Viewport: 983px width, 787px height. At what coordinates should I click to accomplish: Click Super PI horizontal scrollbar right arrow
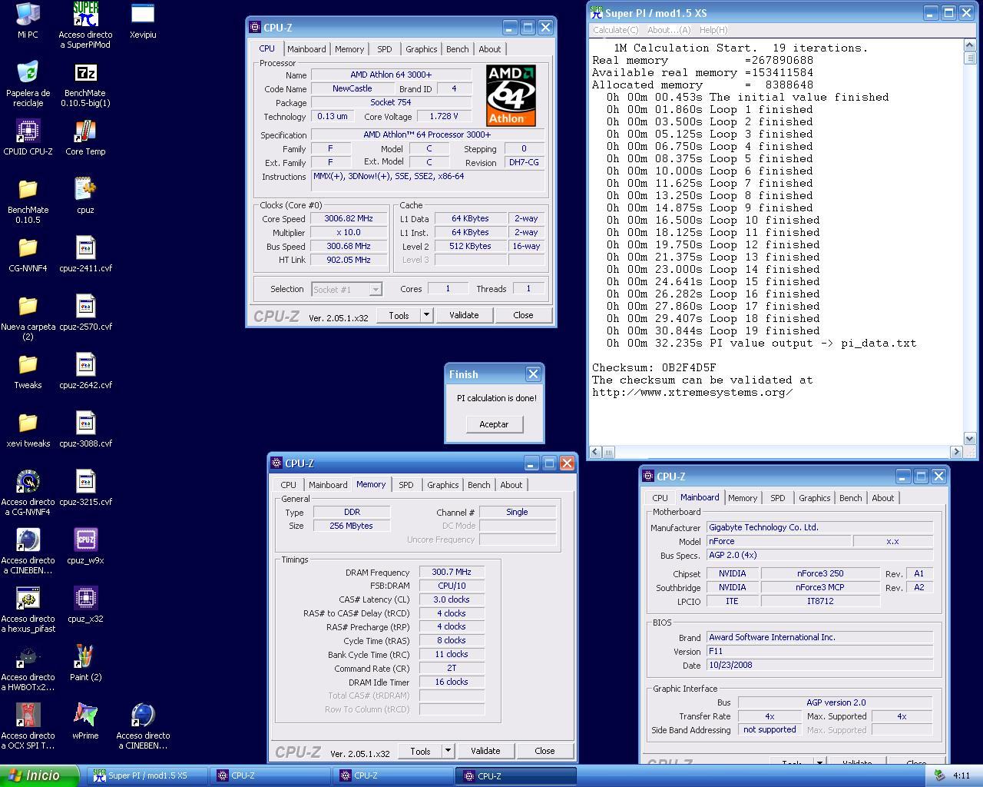click(956, 452)
